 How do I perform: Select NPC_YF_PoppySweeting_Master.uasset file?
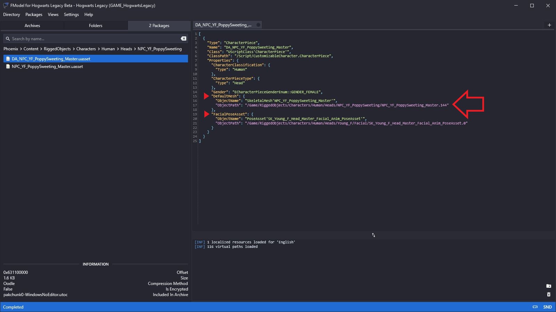96,67
